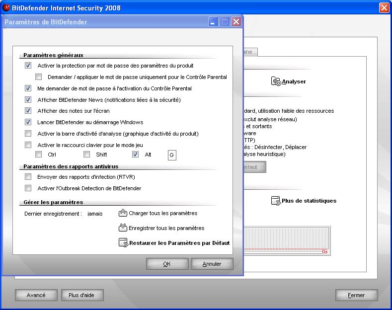Image resolution: width=392 pixels, height=310 pixels.
Task: Open the Avancé view button
Action: pyautogui.click(x=36, y=295)
